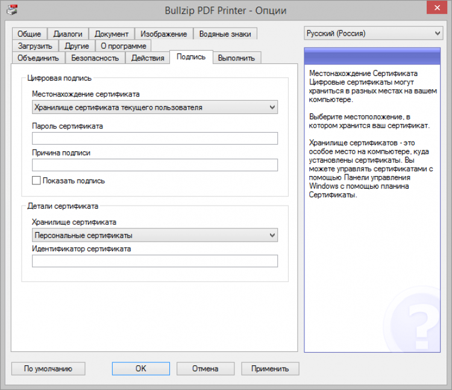
Task: Focus the Пароль сертификата field
Action: [155, 139]
